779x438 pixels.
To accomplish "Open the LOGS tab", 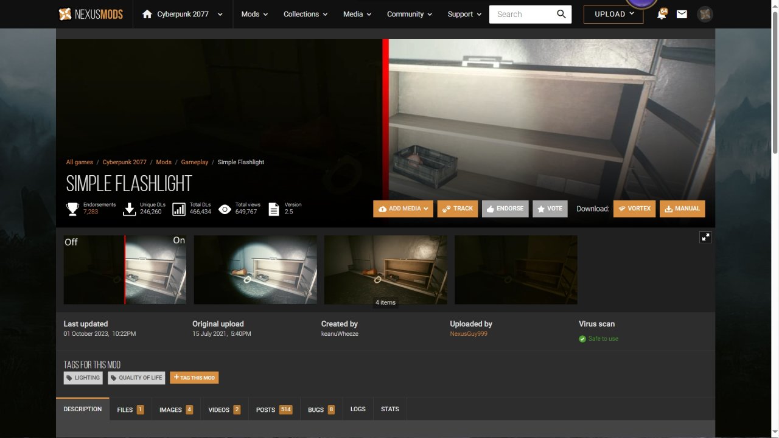I will [358, 409].
